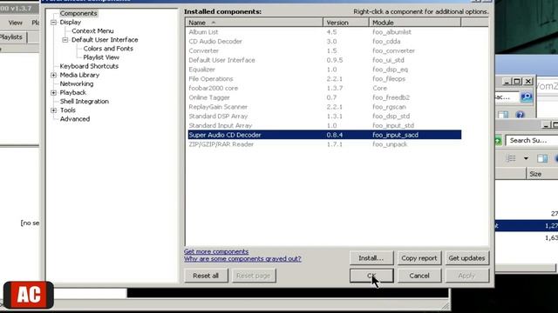Expand the Playback tree node

53,93
